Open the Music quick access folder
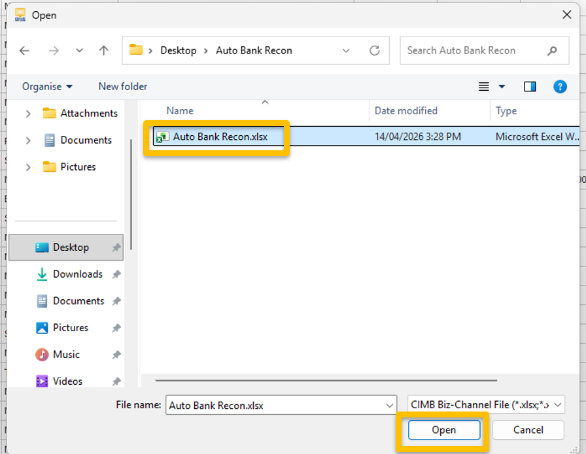This screenshot has width=586, height=454. (66, 355)
